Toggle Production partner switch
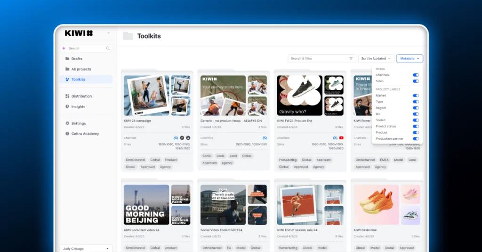 416,138
